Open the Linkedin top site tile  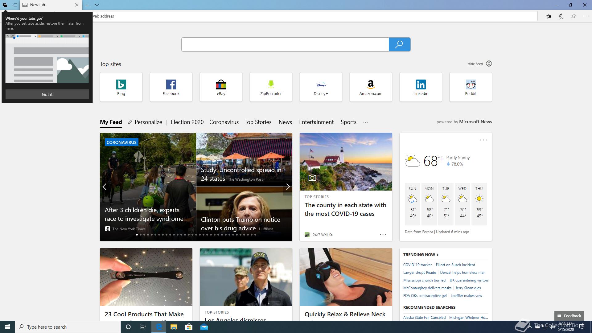pos(421,87)
